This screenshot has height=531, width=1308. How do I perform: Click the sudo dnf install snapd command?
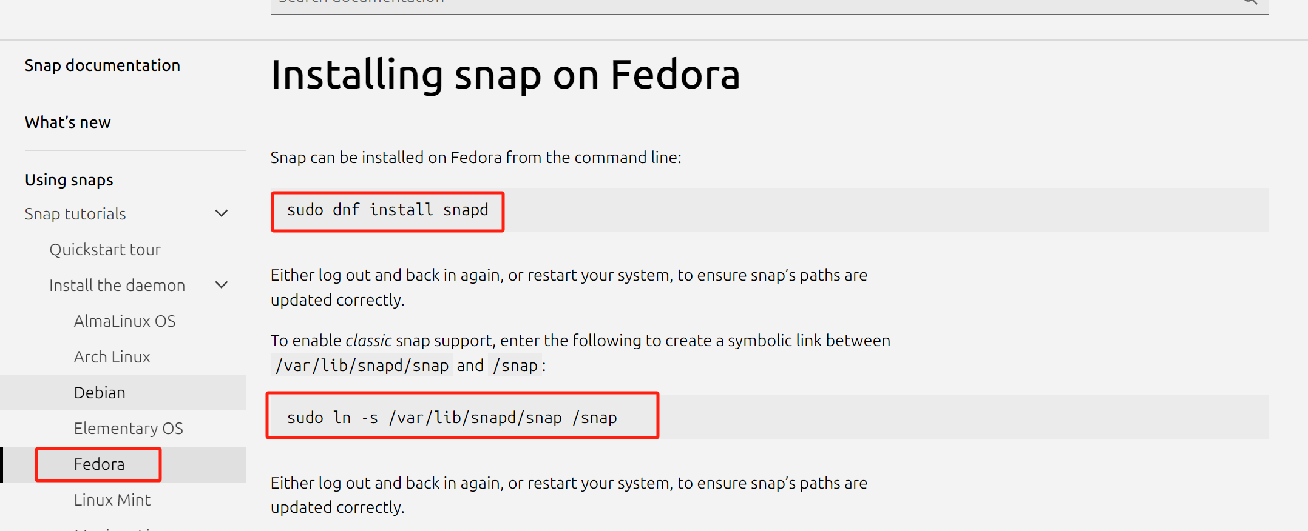pyautogui.click(x=387, y=210)
